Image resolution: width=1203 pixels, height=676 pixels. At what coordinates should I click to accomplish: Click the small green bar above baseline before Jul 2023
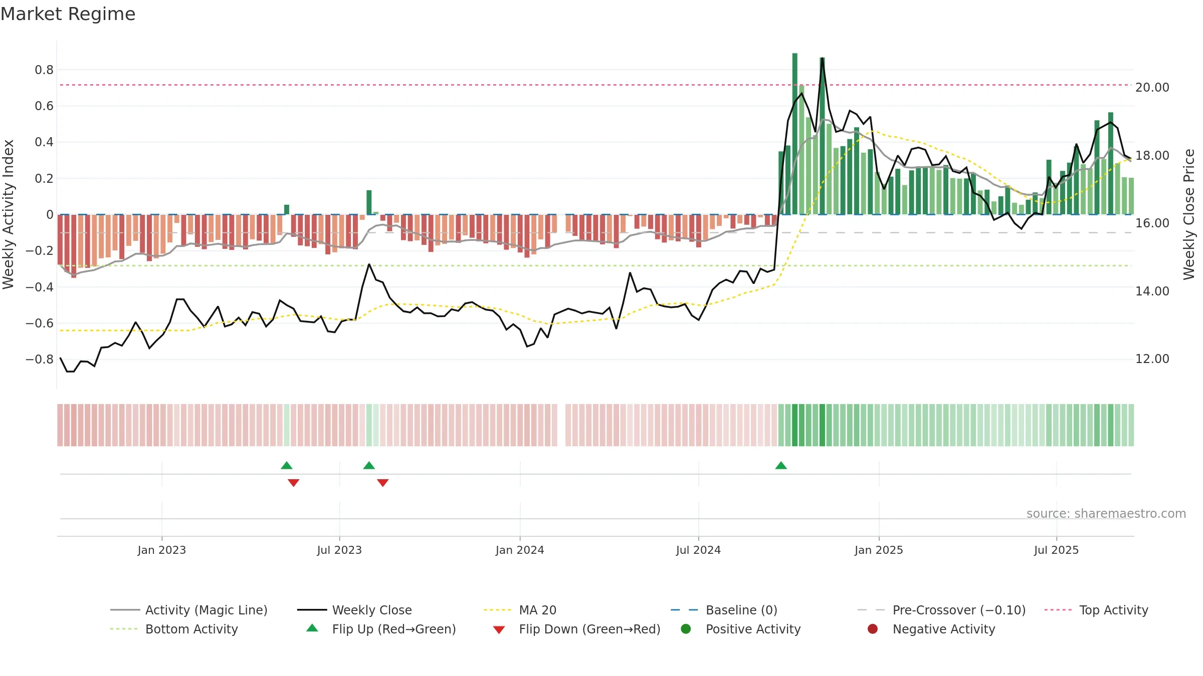coord(287,209)
